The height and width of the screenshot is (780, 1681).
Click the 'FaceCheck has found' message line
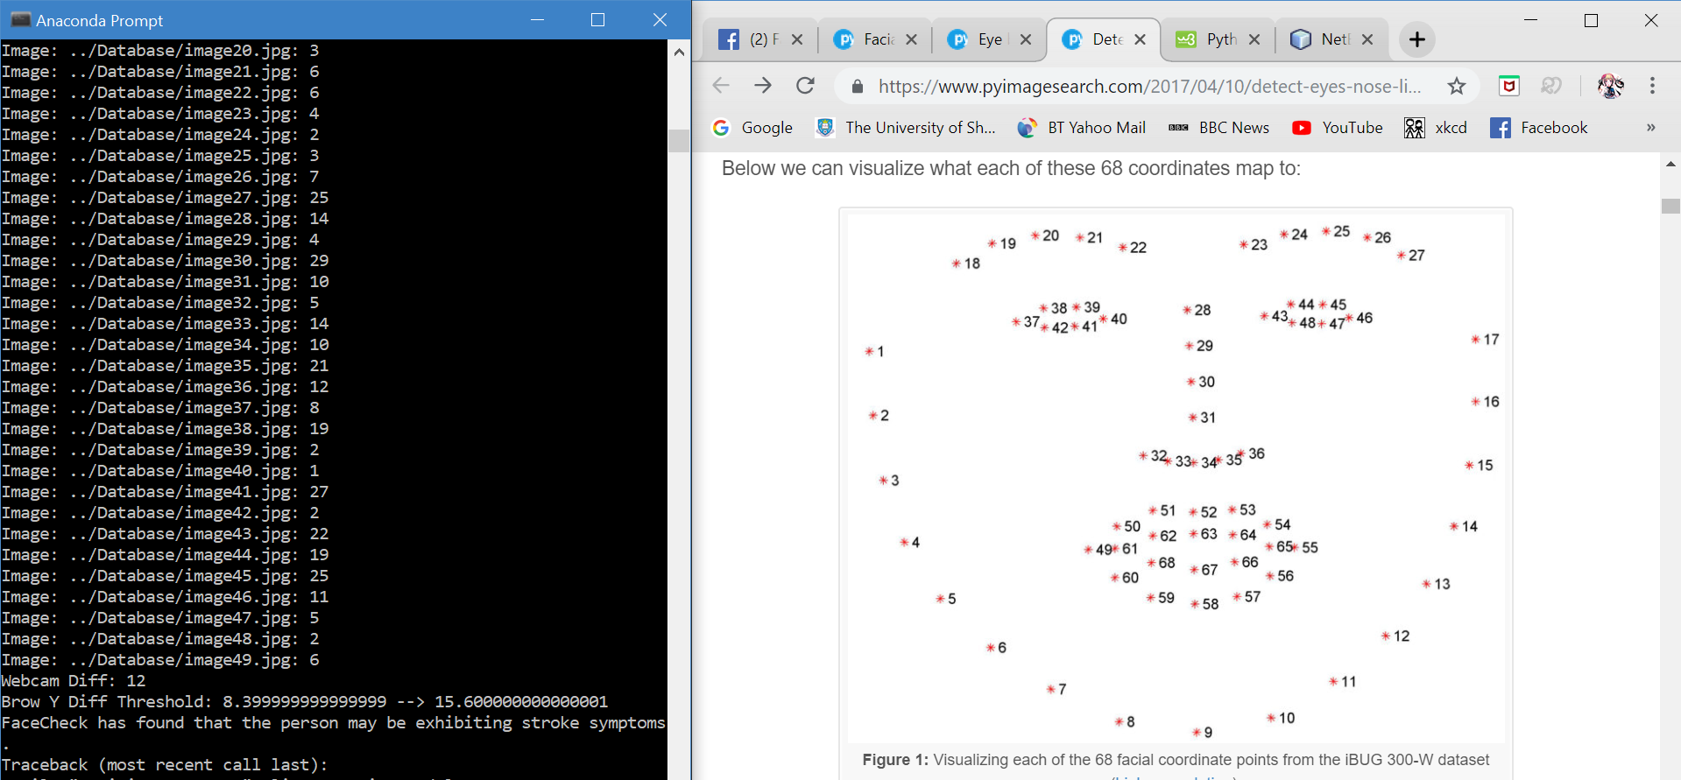click(334, 723)
